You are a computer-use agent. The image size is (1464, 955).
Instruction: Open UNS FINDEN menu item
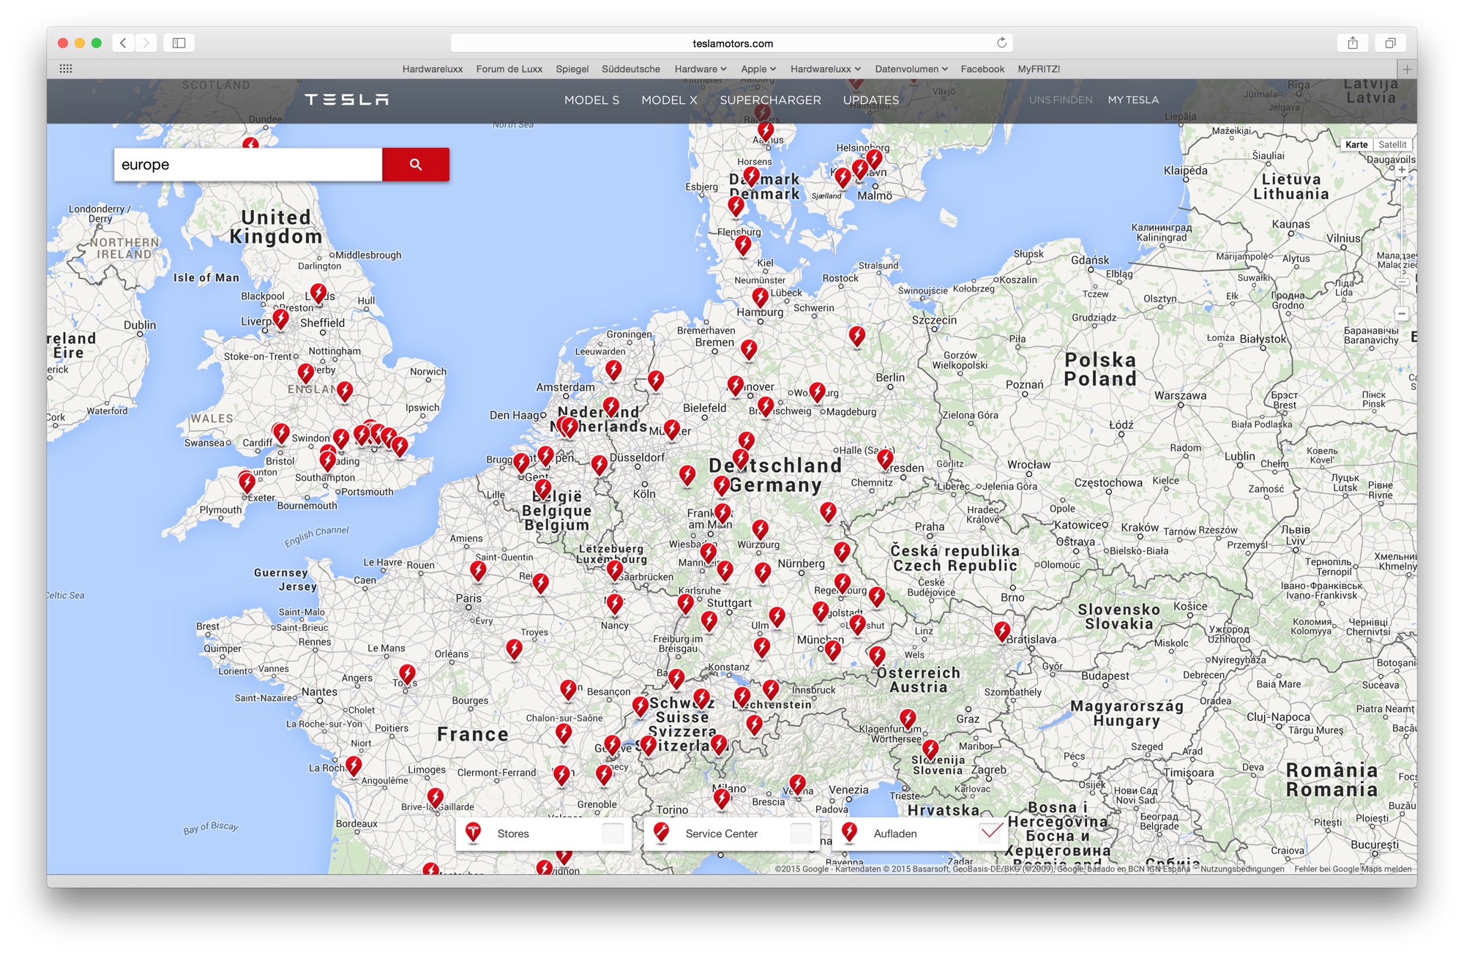[x=1061, y=100]
